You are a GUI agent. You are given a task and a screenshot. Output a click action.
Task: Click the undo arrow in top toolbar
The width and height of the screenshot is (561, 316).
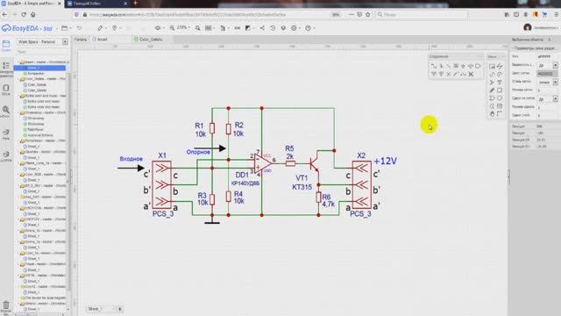pyautogui.click(x=79, y=28)
